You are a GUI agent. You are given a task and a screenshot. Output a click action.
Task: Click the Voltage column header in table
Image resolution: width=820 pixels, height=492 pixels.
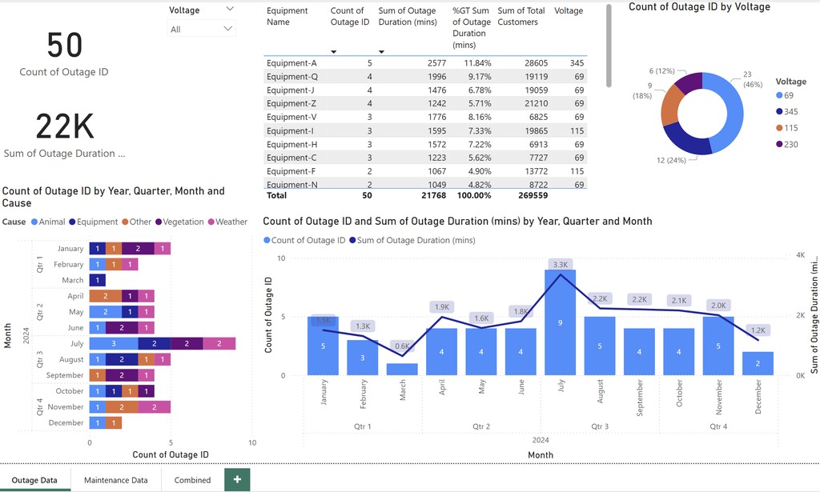click(x=569, y=10)
